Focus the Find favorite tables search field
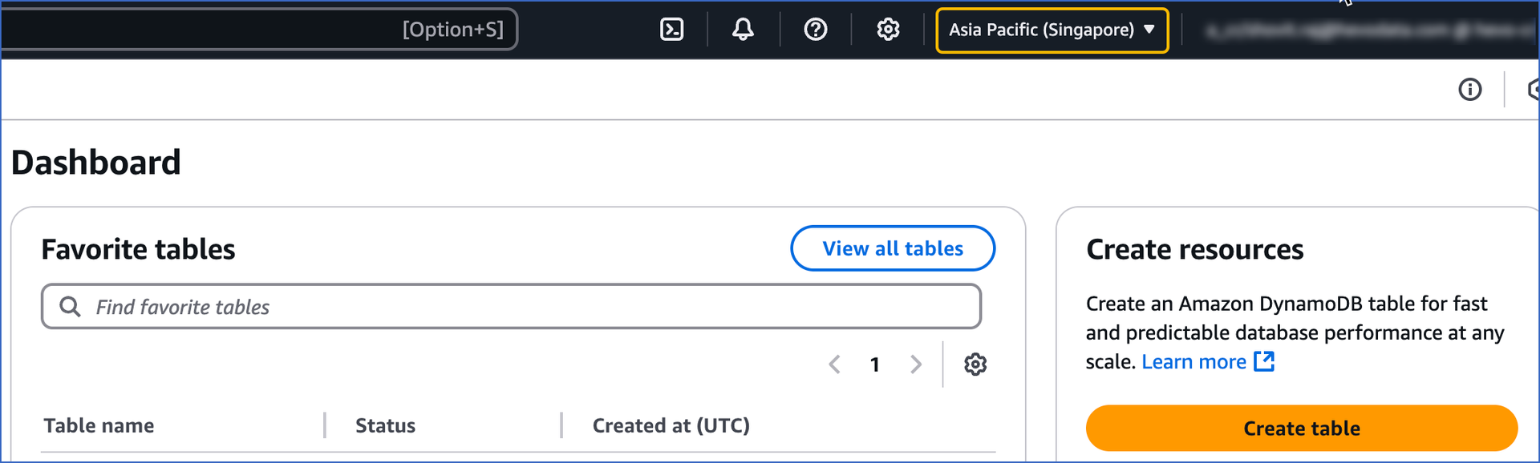The image size is (1540, 463). (512, 307)
